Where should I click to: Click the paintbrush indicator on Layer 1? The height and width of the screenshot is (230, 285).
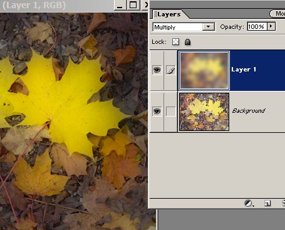tap(171, 70)
